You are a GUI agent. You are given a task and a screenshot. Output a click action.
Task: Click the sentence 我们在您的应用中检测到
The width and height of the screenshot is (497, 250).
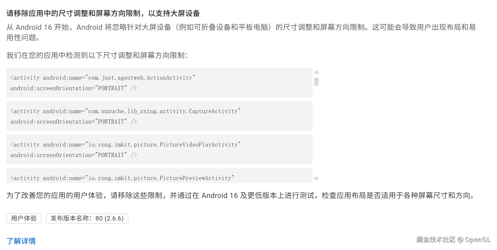pos(97,55)
